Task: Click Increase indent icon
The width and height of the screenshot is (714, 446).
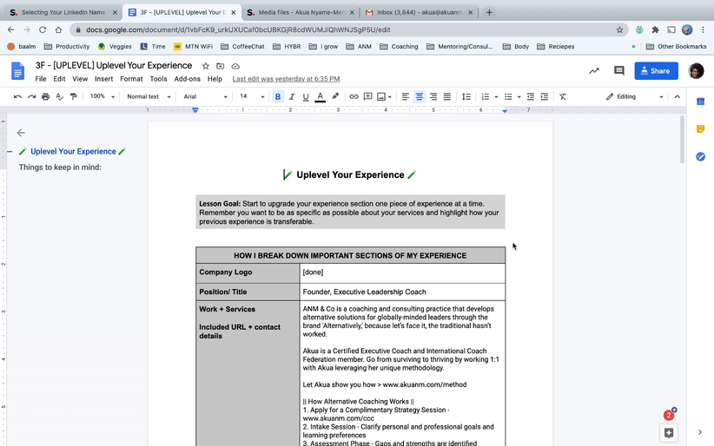Action: click(x=544, y=96)
